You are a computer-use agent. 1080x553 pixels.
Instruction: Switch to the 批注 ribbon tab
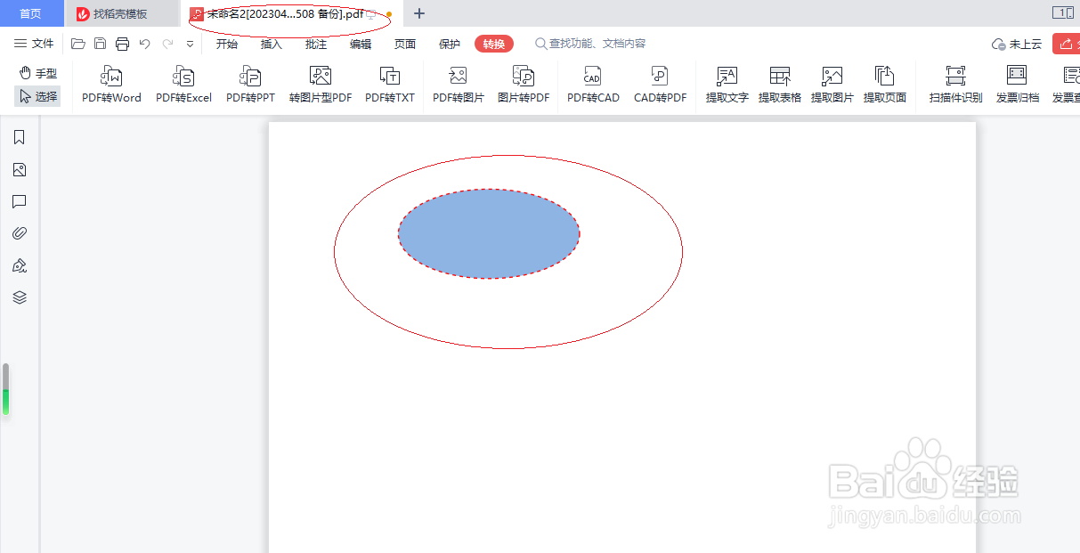click(x=316, y=44)
